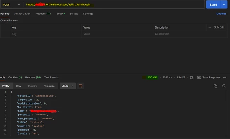Toggle line wrap icon
This screenshot has width=230, height=139.
(x=81, y=86)
